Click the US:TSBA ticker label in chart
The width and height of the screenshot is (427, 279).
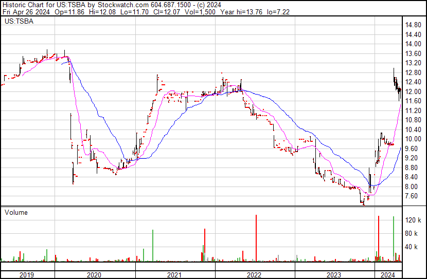pyautogui.click(x=16, y=22)
